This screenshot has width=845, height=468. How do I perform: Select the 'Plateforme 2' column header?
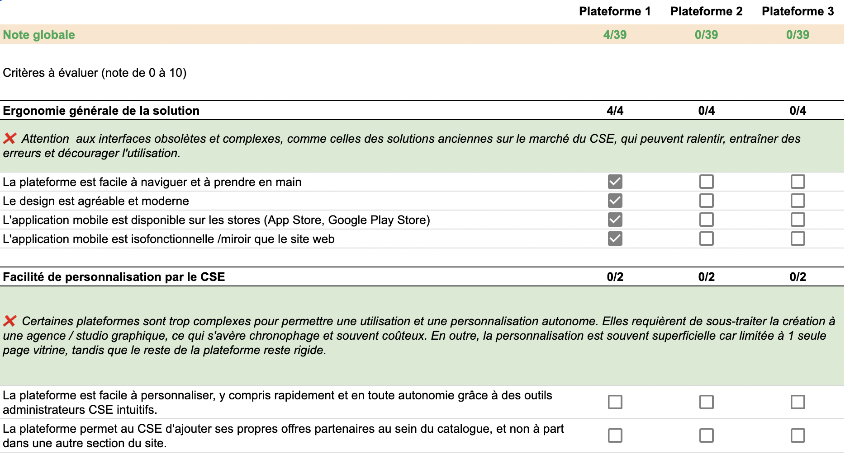706,11
